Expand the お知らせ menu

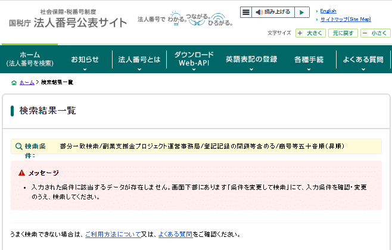[x=85, y=60]
